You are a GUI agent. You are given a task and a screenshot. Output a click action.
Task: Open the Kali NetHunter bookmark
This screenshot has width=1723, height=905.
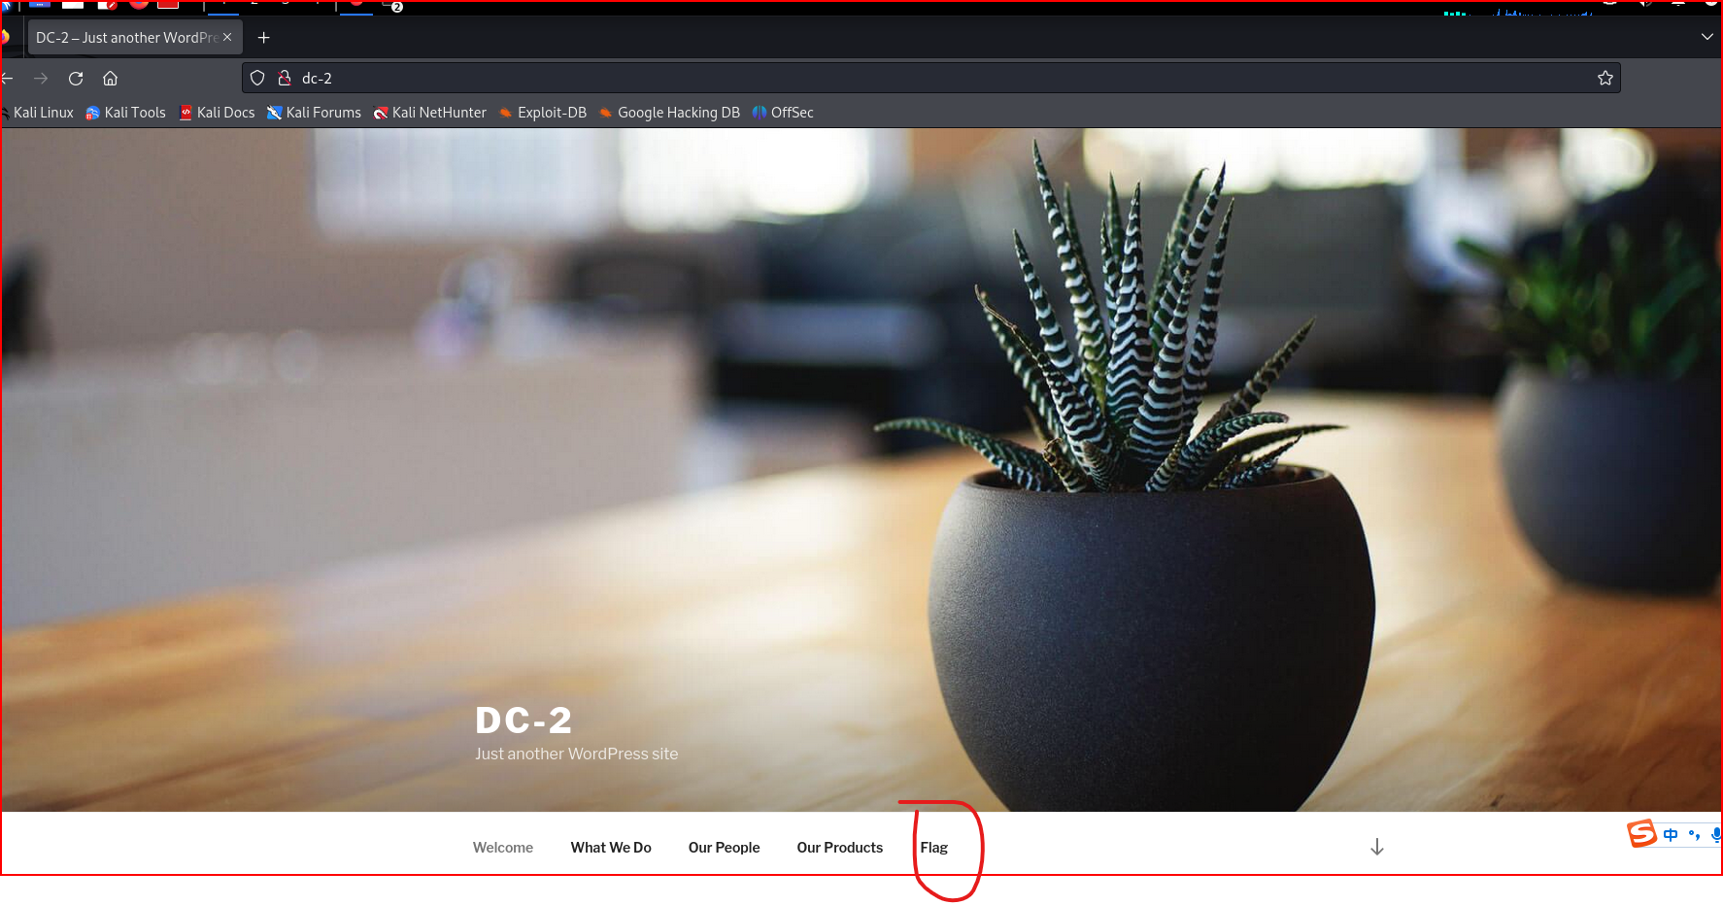point(430,113)
